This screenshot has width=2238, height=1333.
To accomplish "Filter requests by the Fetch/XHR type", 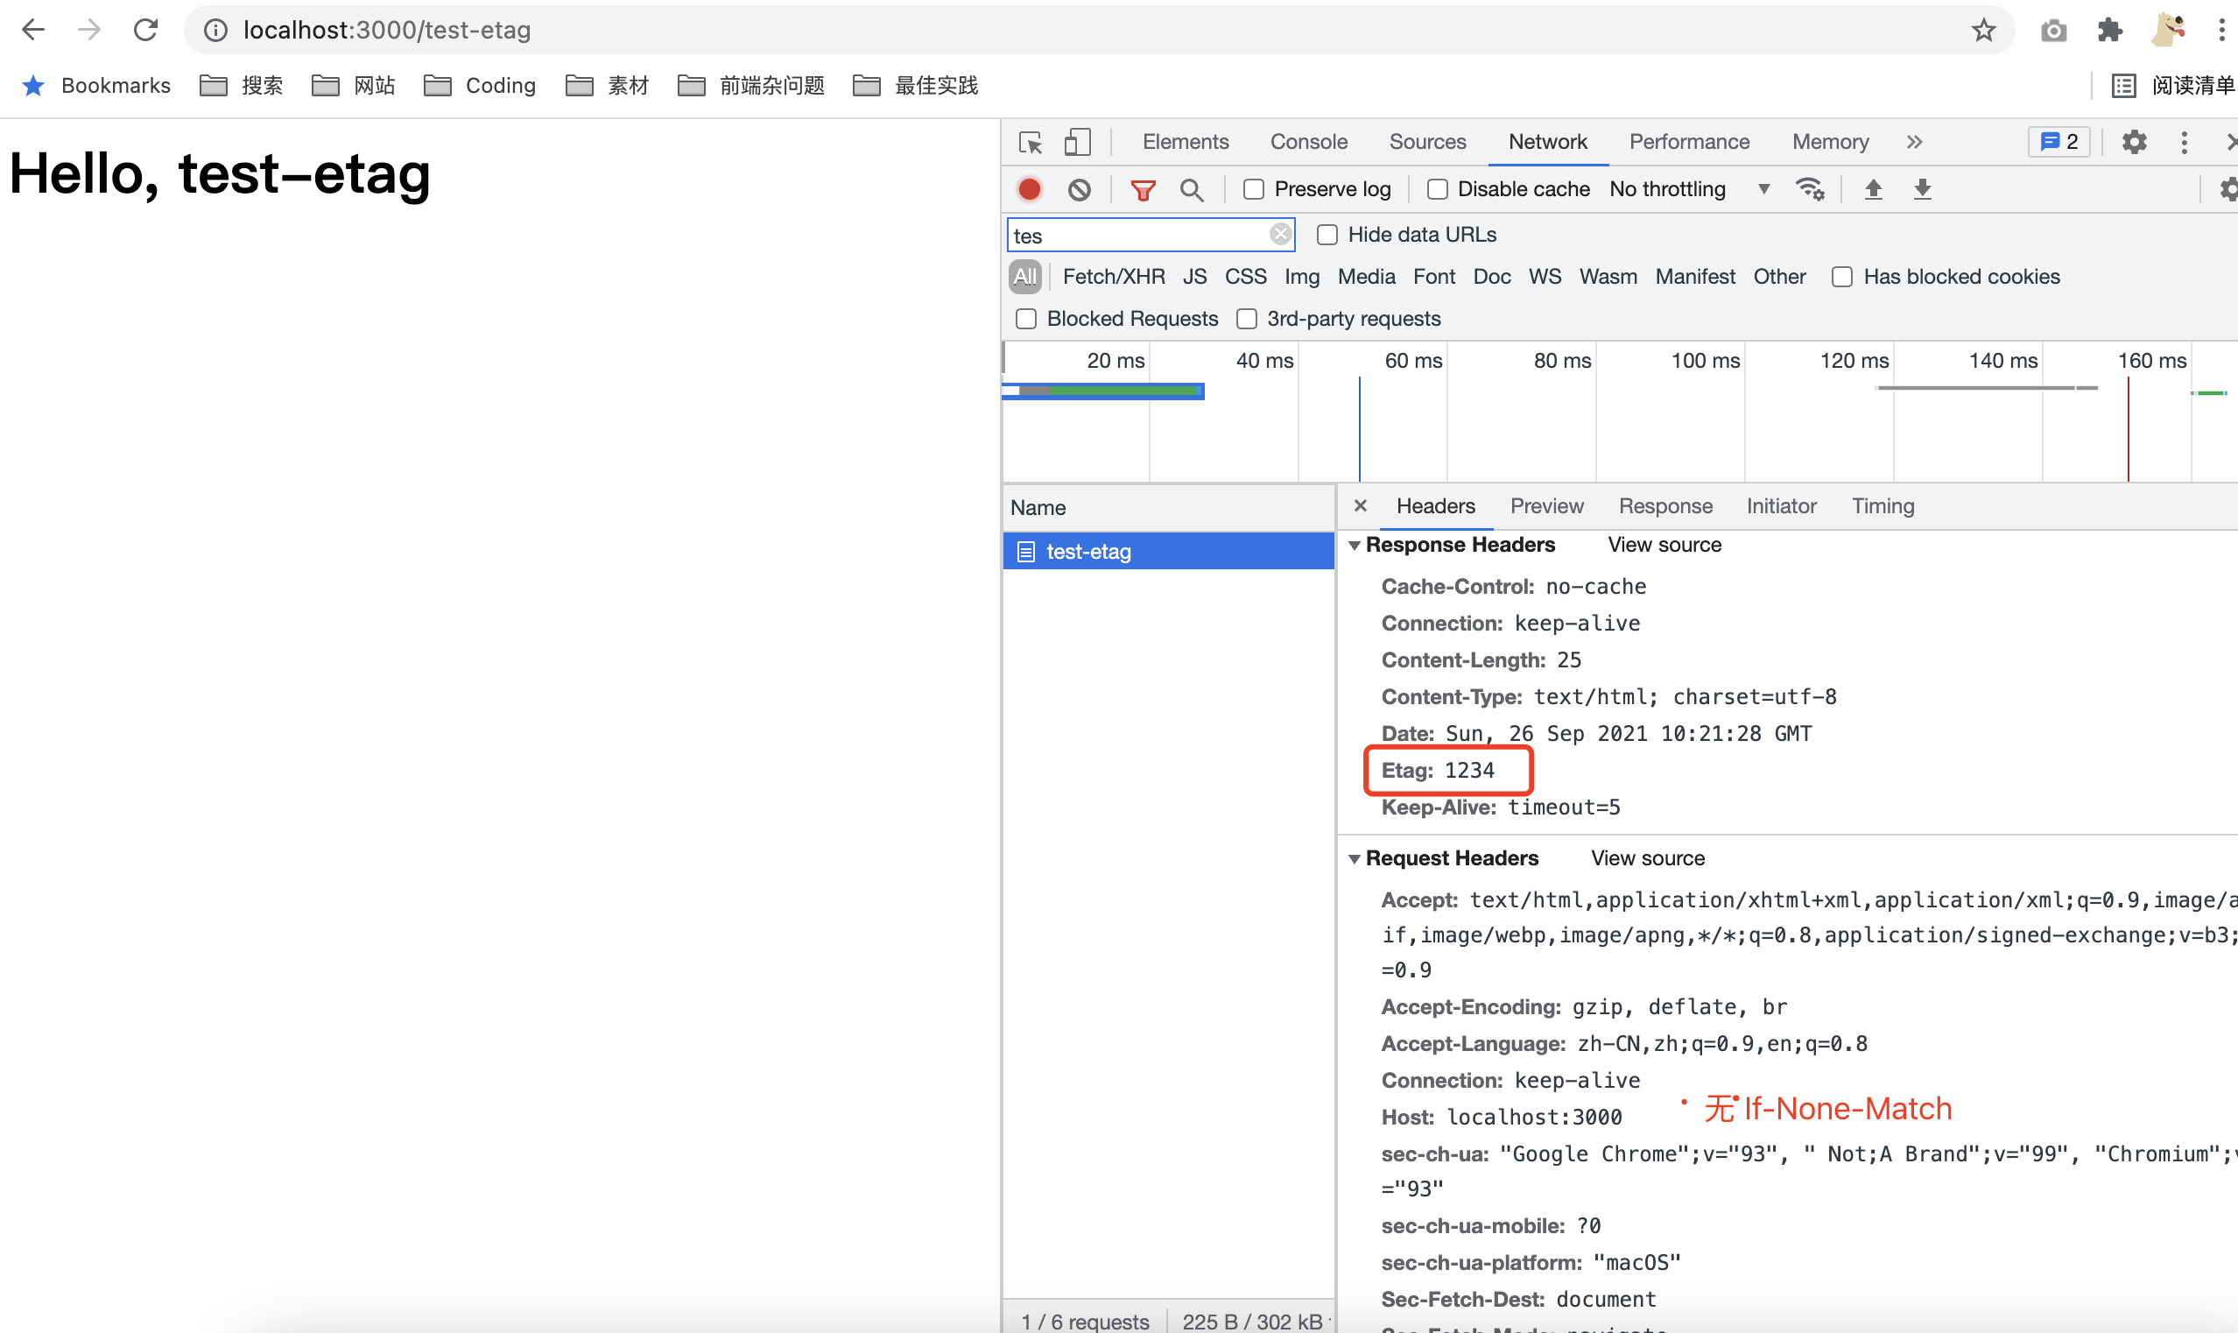I will click(1113, 277).
